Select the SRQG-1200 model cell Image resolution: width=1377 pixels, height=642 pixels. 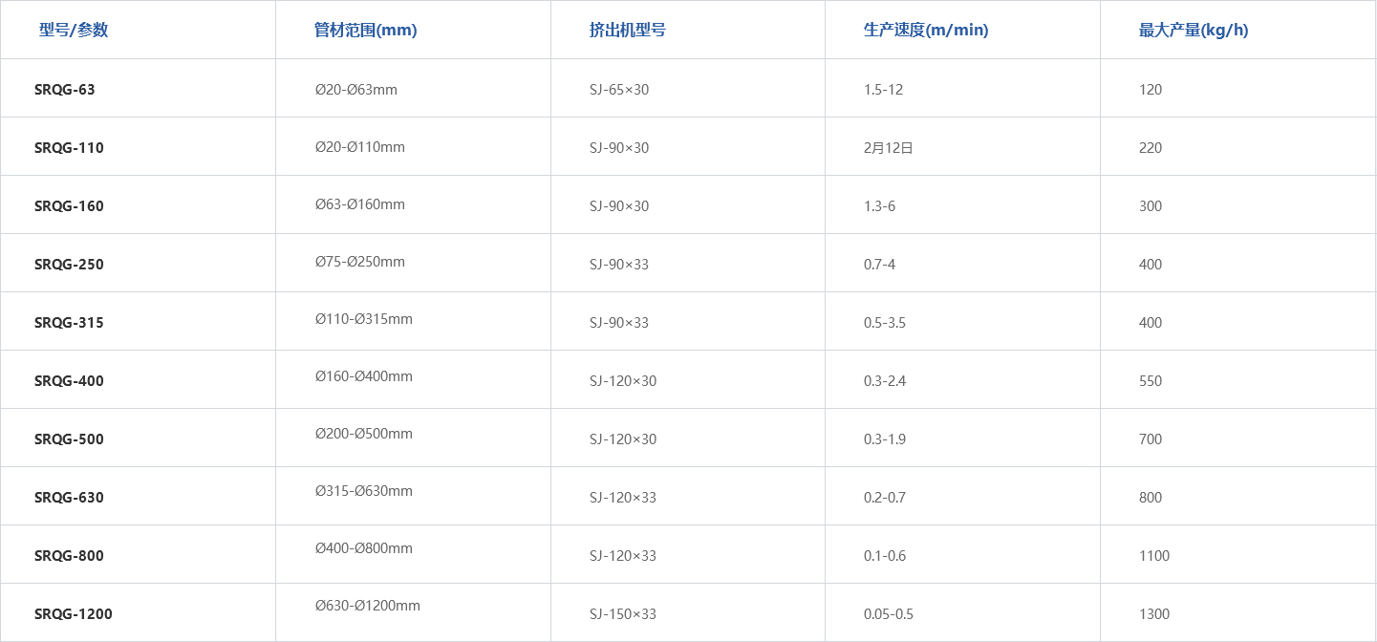pos(73,614)
